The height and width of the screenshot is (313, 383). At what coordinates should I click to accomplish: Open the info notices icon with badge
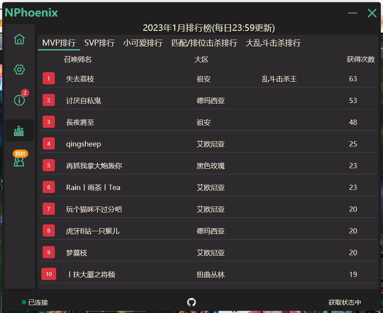[x=19, y=100]
